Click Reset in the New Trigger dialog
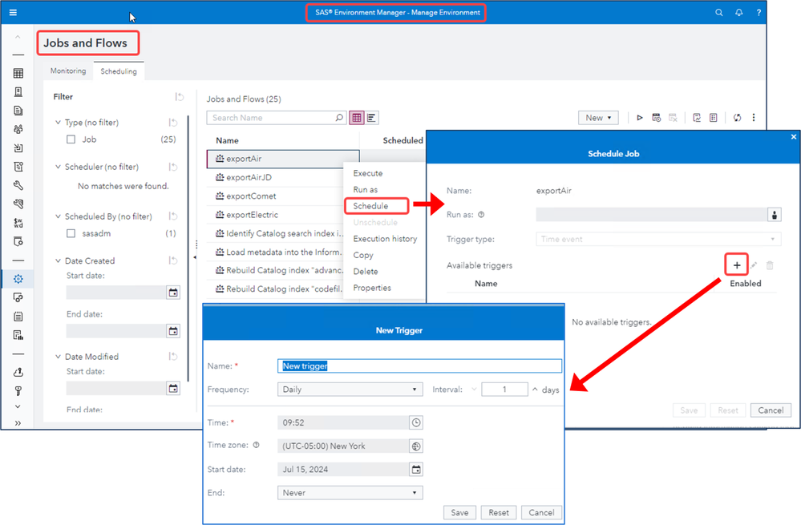The width and height of the screenshot is (801, 525). point(498,513)
